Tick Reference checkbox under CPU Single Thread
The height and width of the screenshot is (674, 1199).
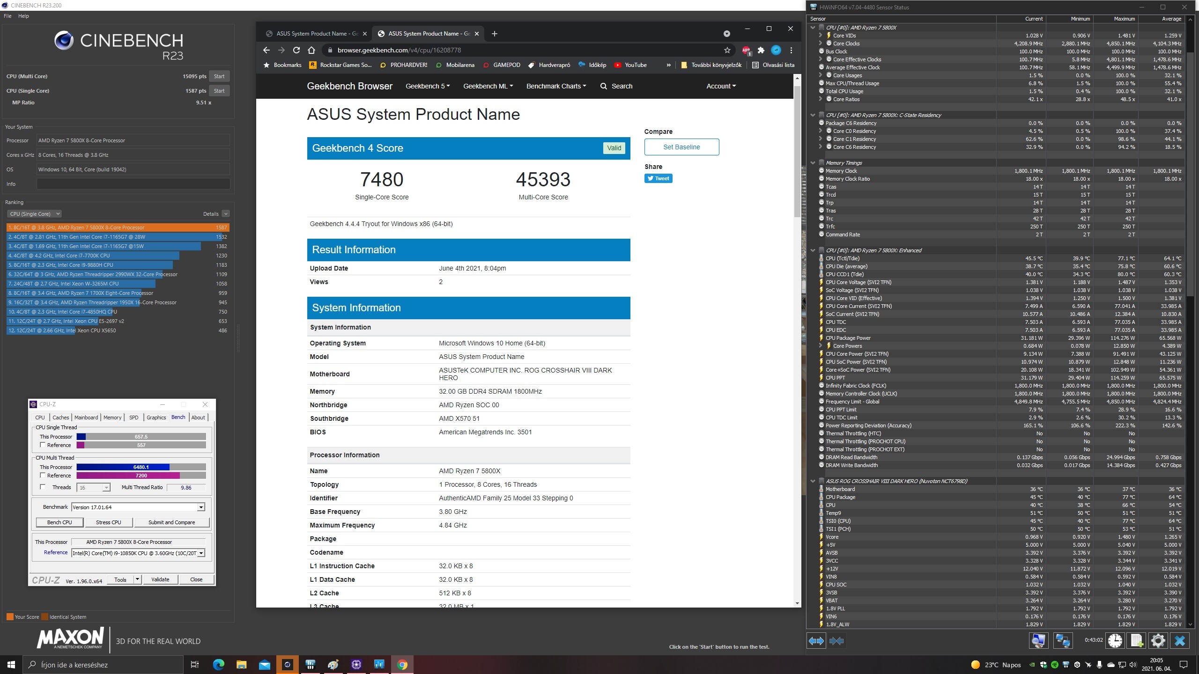tap(43, 445)
